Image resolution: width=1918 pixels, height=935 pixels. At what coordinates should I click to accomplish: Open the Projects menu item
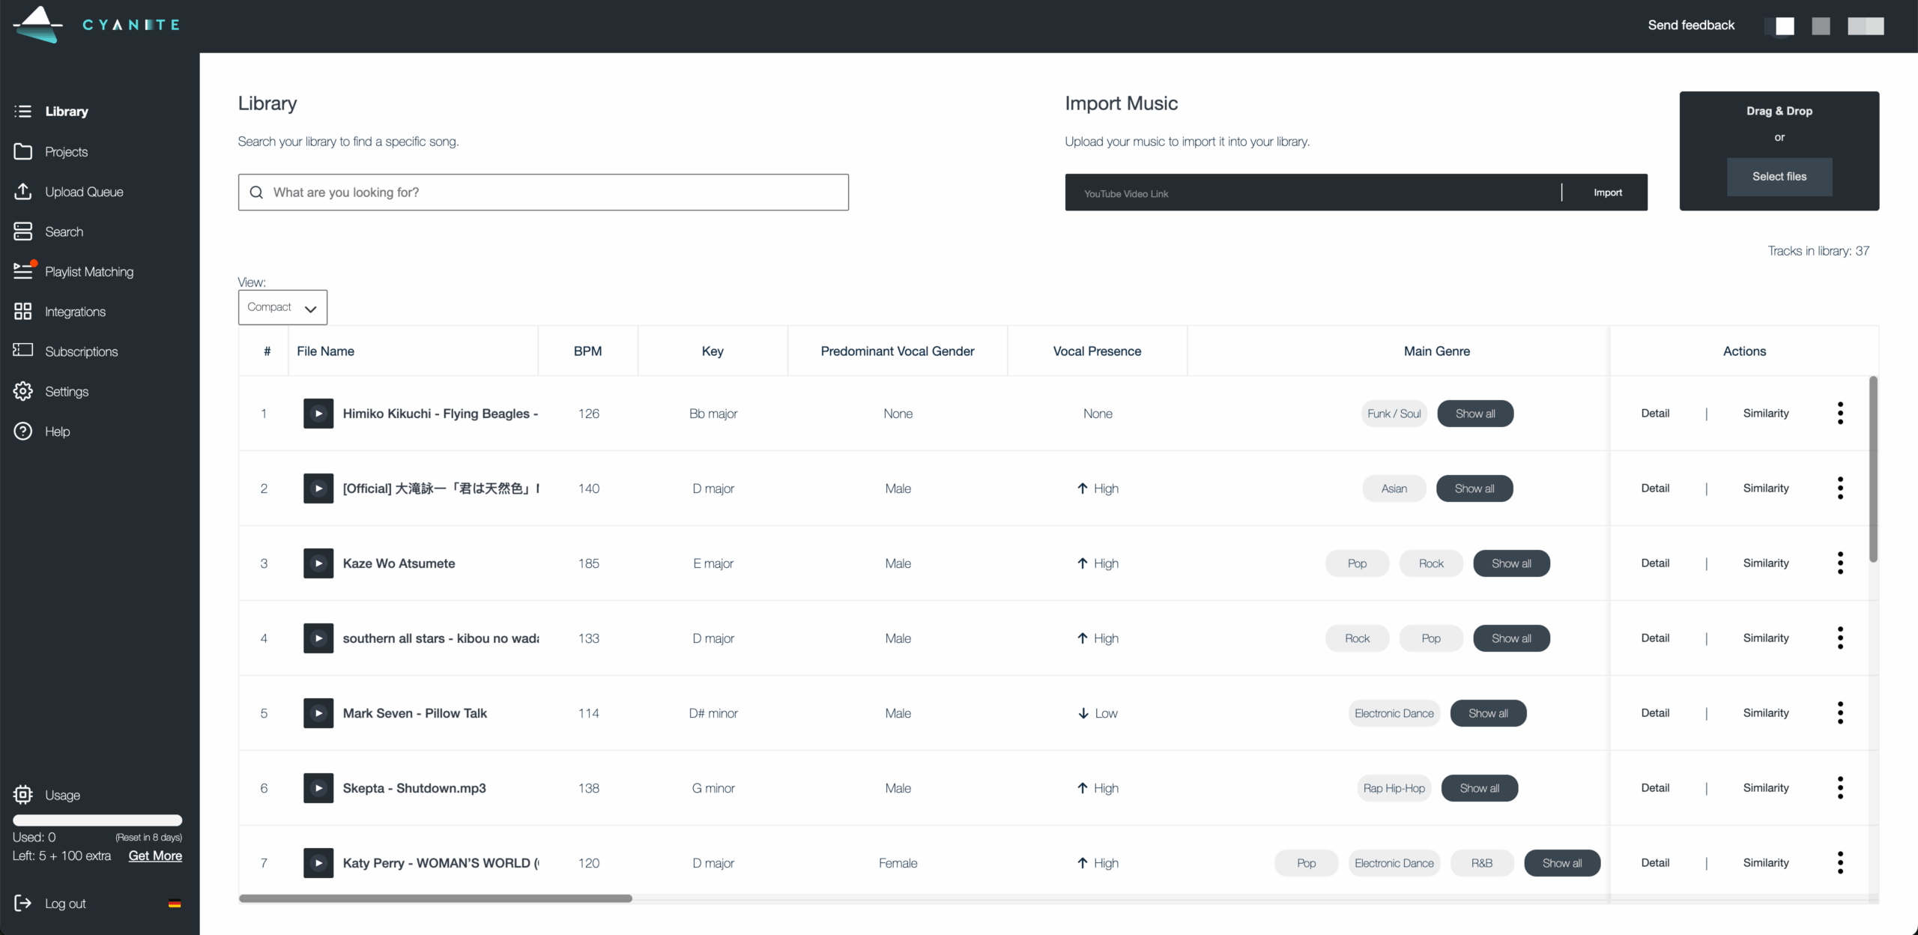click(x=66, y=152)
